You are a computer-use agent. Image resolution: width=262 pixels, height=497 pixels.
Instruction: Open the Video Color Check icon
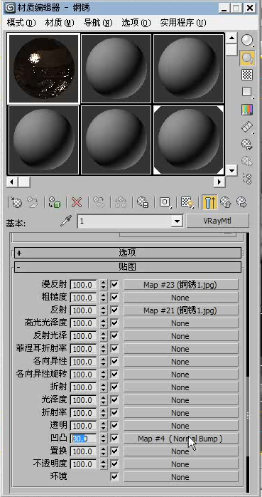coord(247,110)
